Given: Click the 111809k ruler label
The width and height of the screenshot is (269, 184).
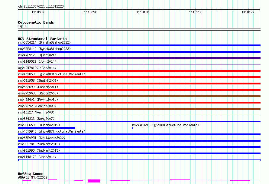Looking at the screenshot, I should 90,12.
